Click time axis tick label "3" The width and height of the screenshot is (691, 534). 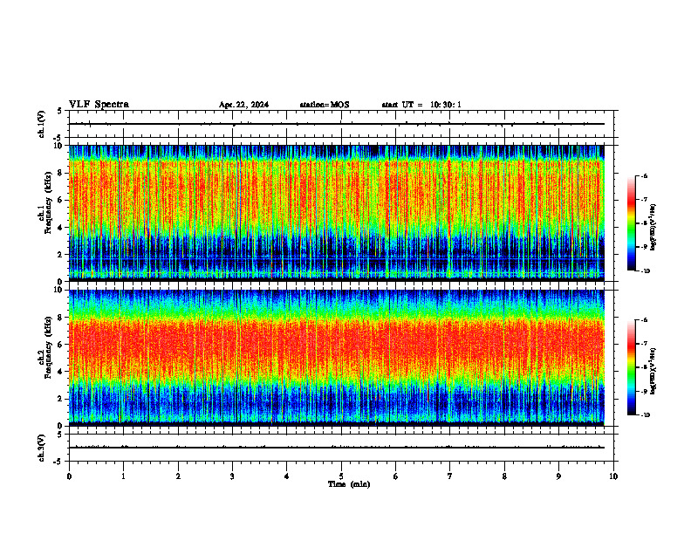point(232,476)
